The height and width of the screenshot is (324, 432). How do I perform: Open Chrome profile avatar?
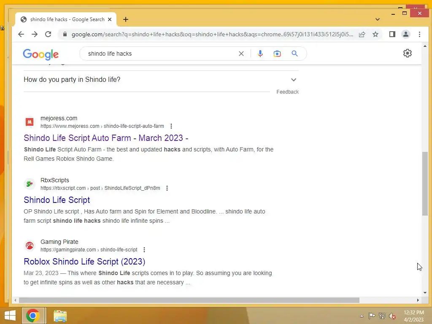pyautogui.click(x=406, y=34)
